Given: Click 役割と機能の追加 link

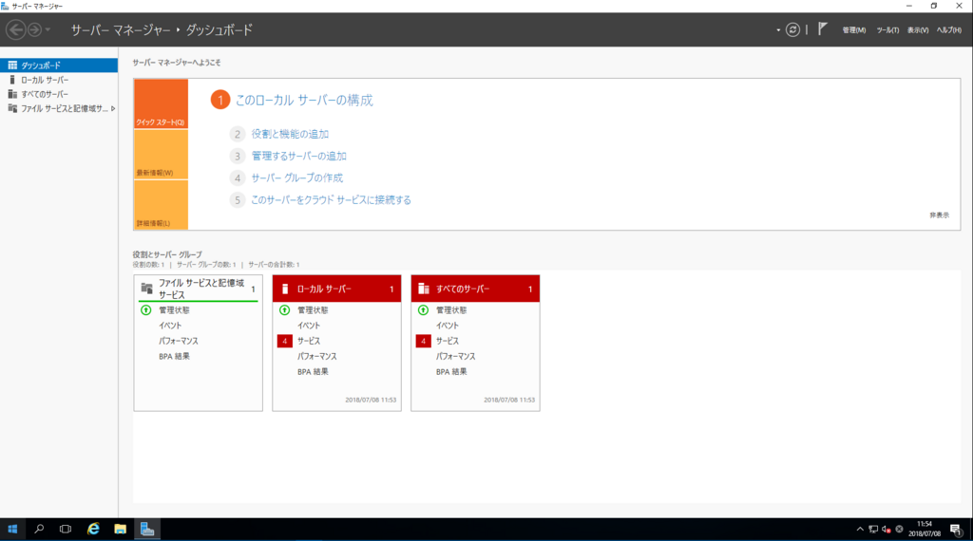Looking at the screenshot, I should pyautogui.click(x=290, y=134).
